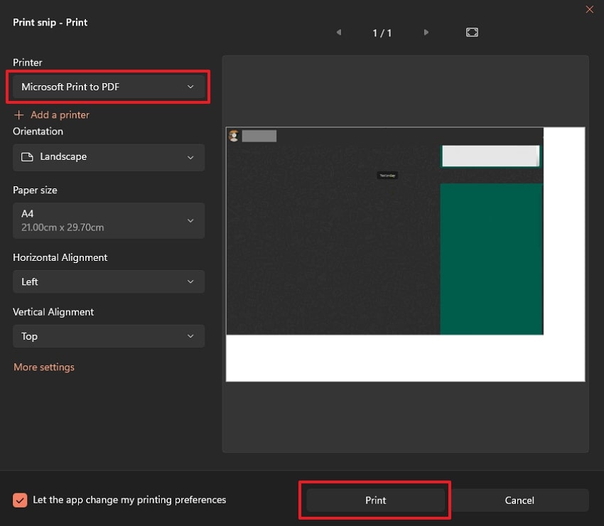Cancel the print dialog

[x=519, y=500]
